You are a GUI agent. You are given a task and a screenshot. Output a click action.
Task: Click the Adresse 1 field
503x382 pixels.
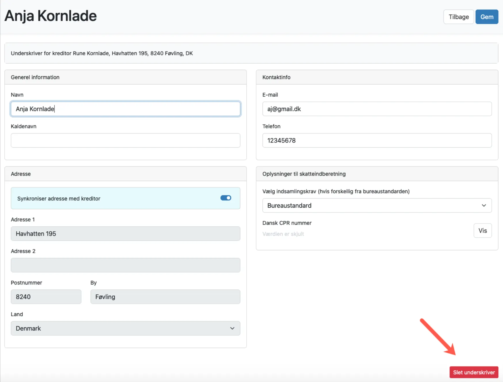125,234
